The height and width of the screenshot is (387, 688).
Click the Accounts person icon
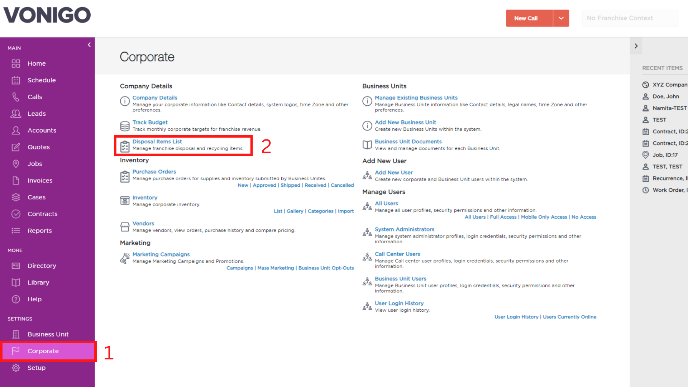16,130
